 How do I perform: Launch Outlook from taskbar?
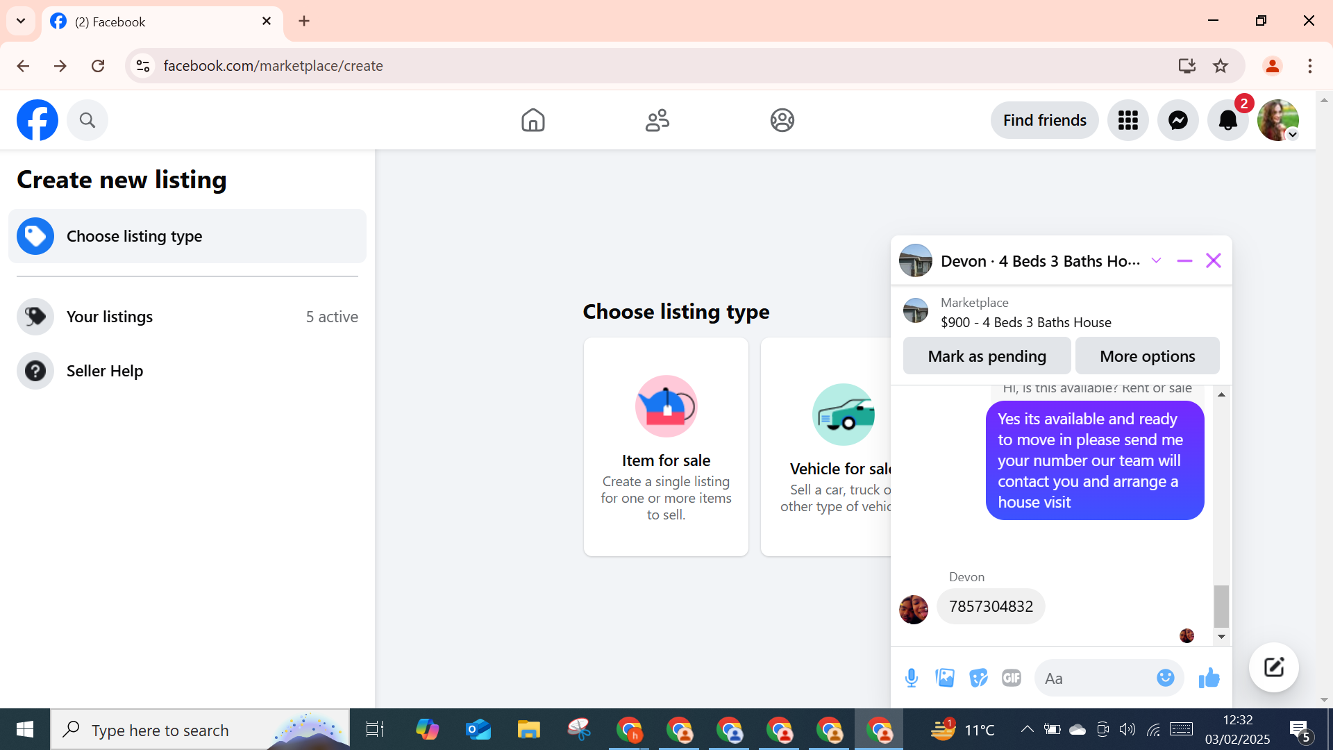pos(478,729)
